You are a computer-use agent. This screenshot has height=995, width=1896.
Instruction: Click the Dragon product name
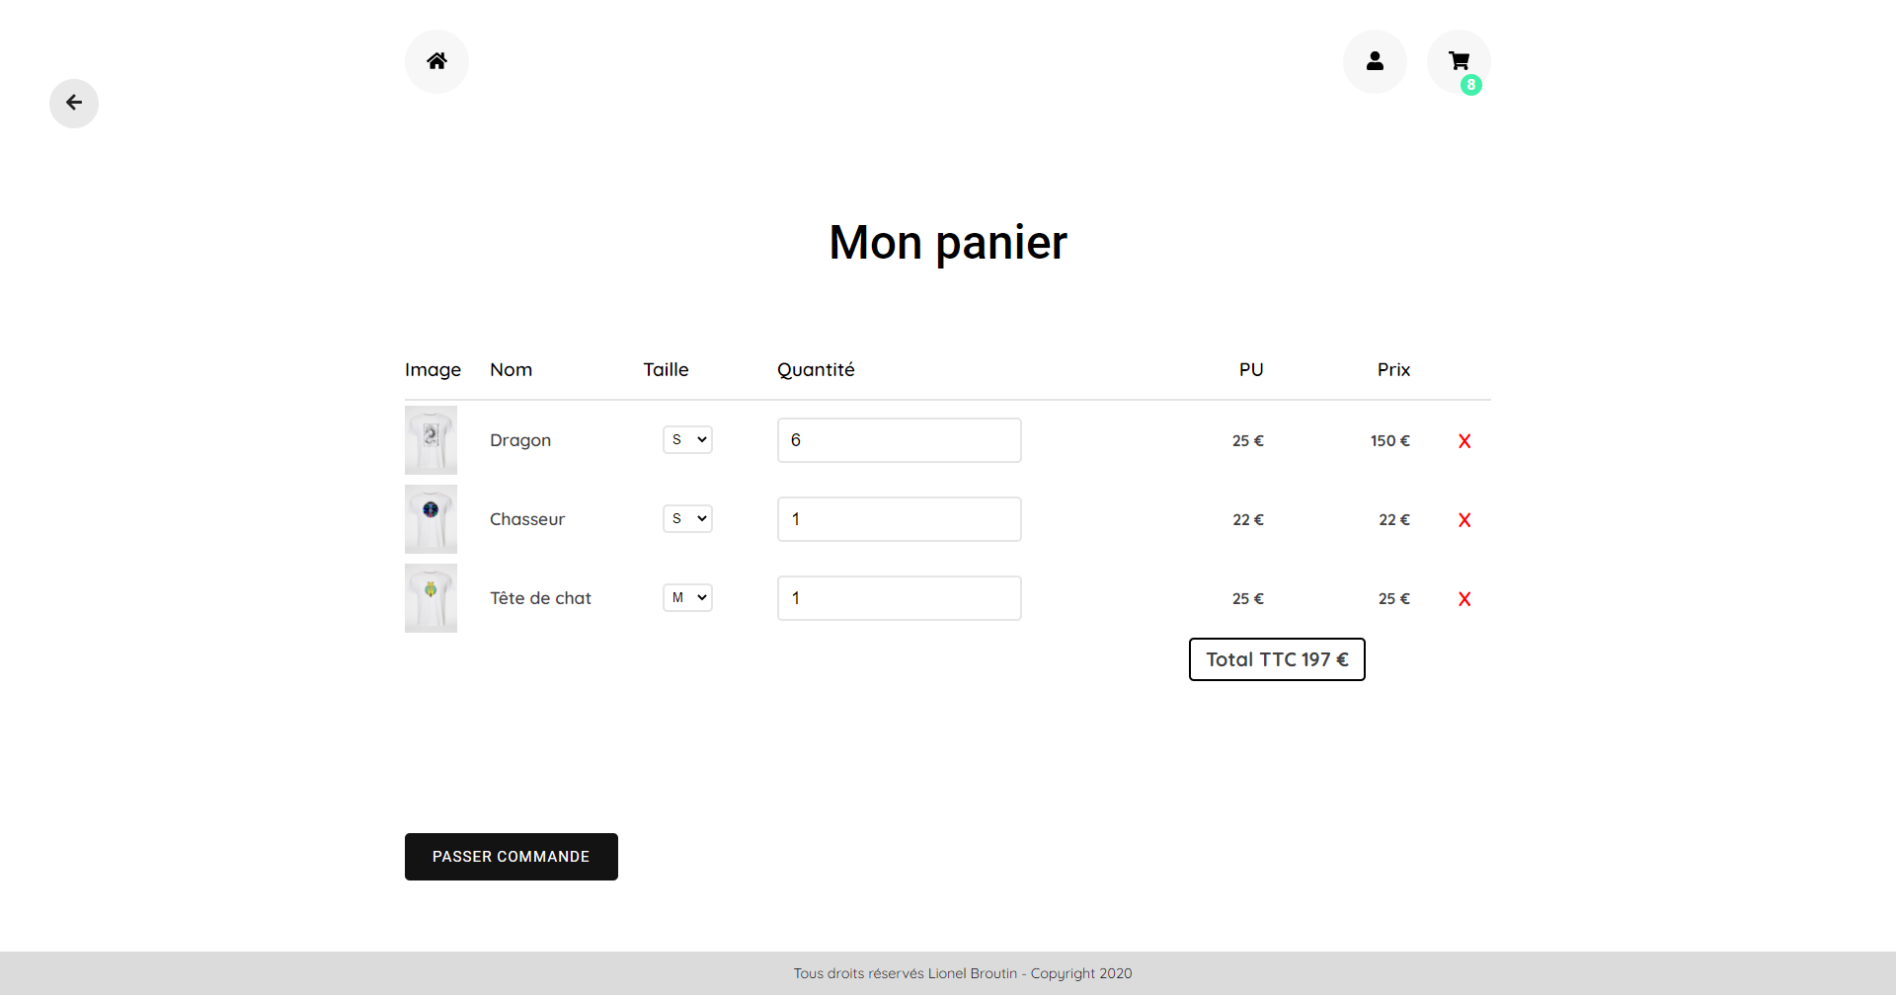pyautogui.click(x=520, y=440)
